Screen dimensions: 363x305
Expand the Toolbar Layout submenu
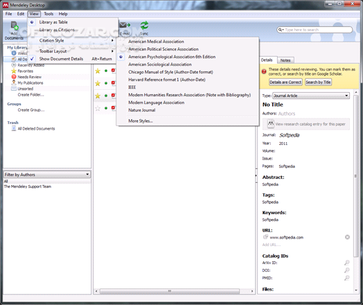pyautogui.click(x=72, y=51)
